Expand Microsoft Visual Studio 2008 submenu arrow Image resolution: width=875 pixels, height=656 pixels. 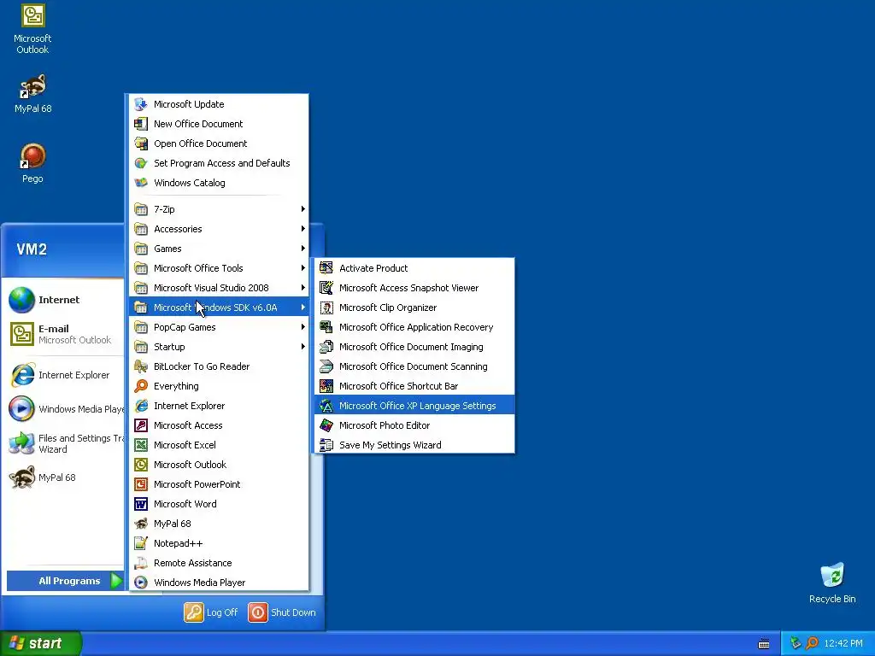(303, 288)
